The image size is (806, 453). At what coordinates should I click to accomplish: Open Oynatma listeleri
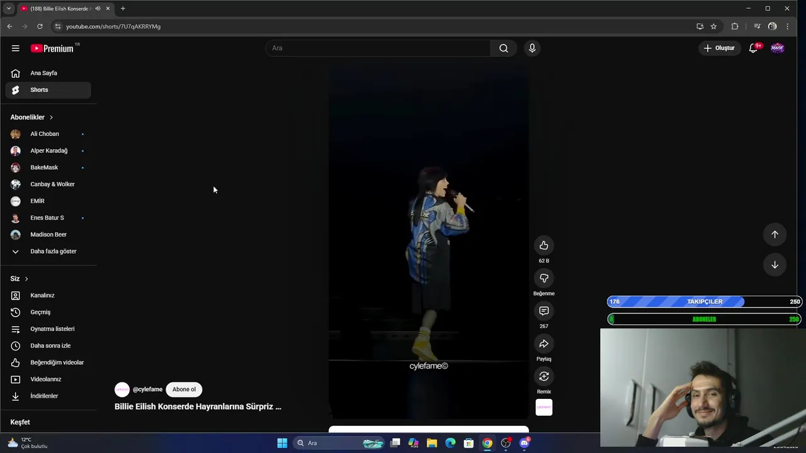[x=48, y=329]
